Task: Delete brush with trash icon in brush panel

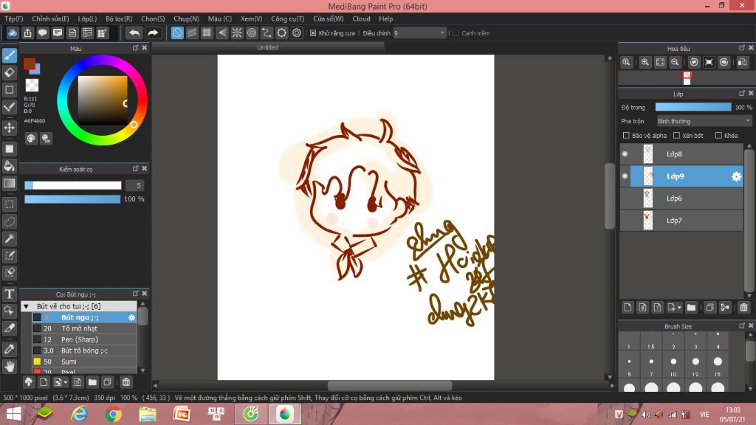Action: click(x=126, y=382)
